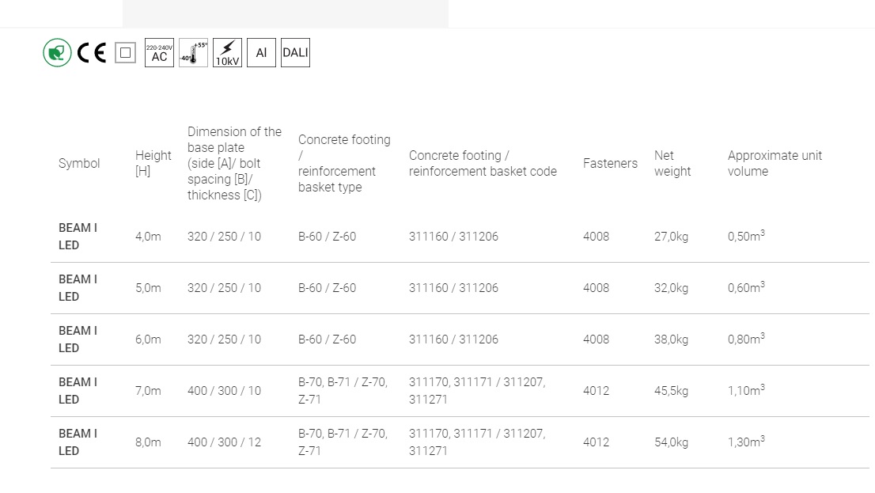Screen dimensions: 875x493
Task: Click the 220-240V AC voltage icon
Action: pyautogui.click(x=159, y=53)
